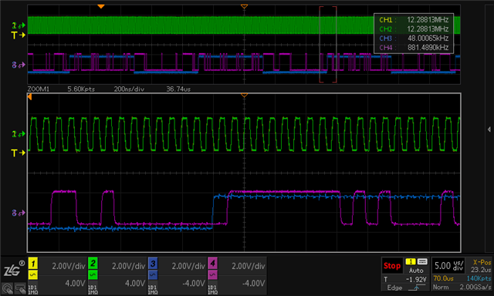Open channel 4 probe 10:1 1MΩ setting
Screen dimensions: 494x296
[x=212, y=290]
